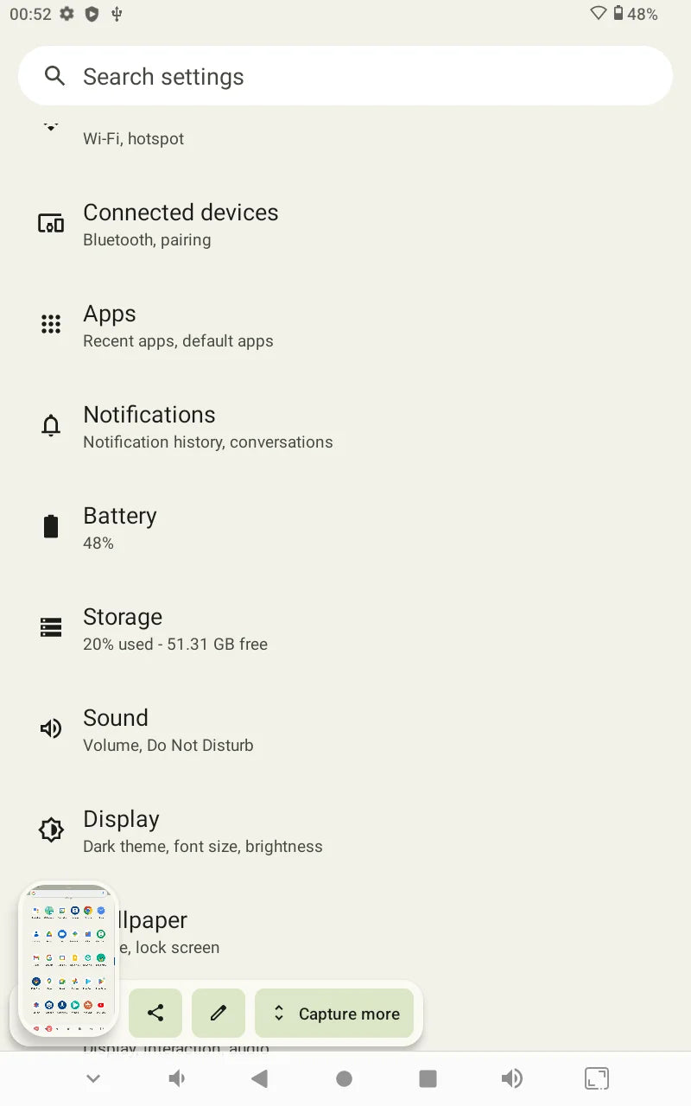This screenshot has height=1106, width=691.
Task: Open the Storage settings entry
Action: (x=345, y=629)
